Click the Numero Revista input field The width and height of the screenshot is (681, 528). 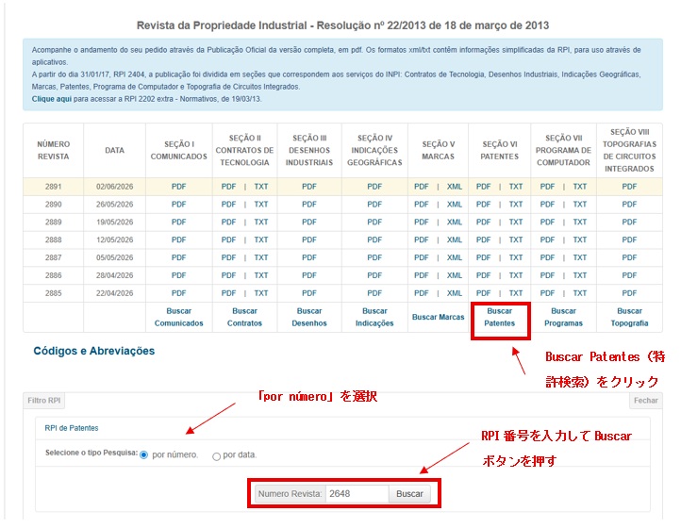point(357,494)
